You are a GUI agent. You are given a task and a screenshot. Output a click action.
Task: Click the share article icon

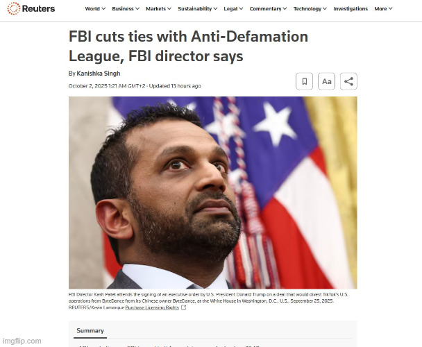(x=348, y=81)
